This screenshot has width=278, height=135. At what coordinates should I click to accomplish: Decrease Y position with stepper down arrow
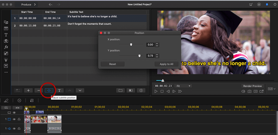click(x=157, y=57)
